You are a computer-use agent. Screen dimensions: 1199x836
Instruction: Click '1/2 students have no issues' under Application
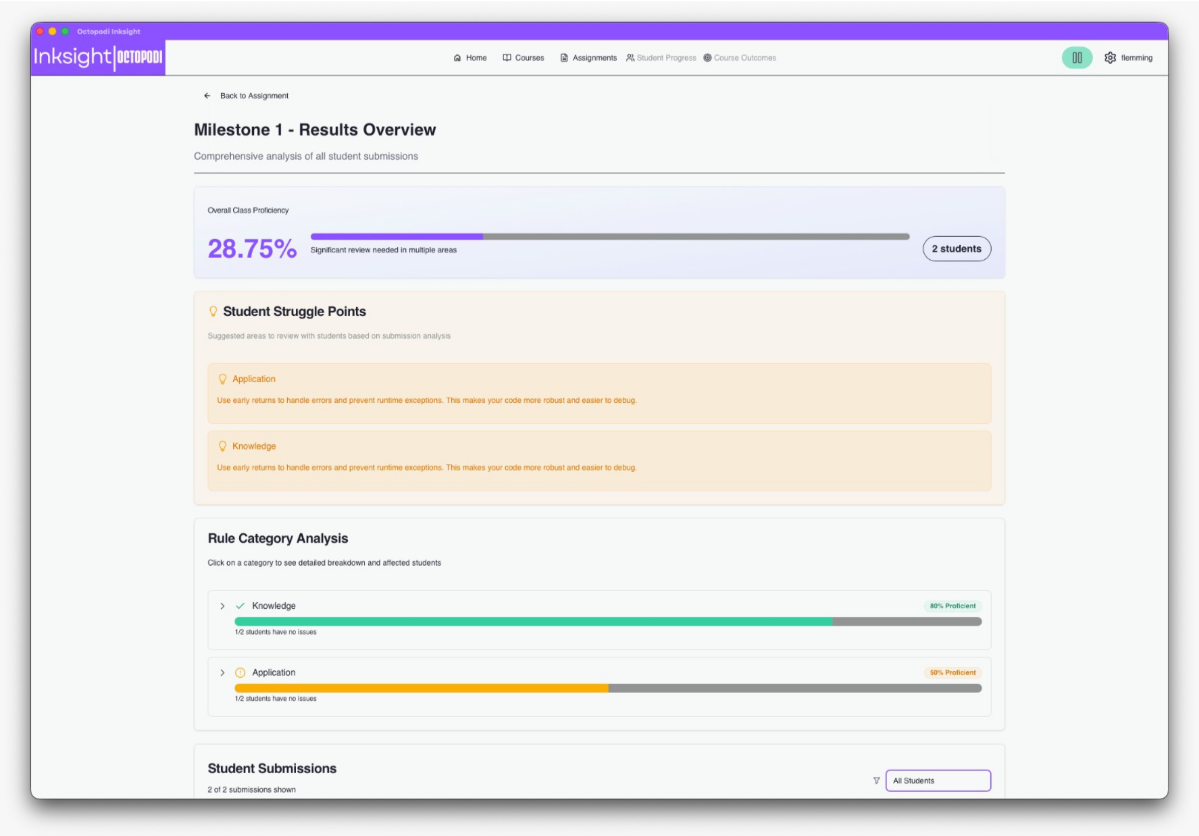tap(276, 699)
